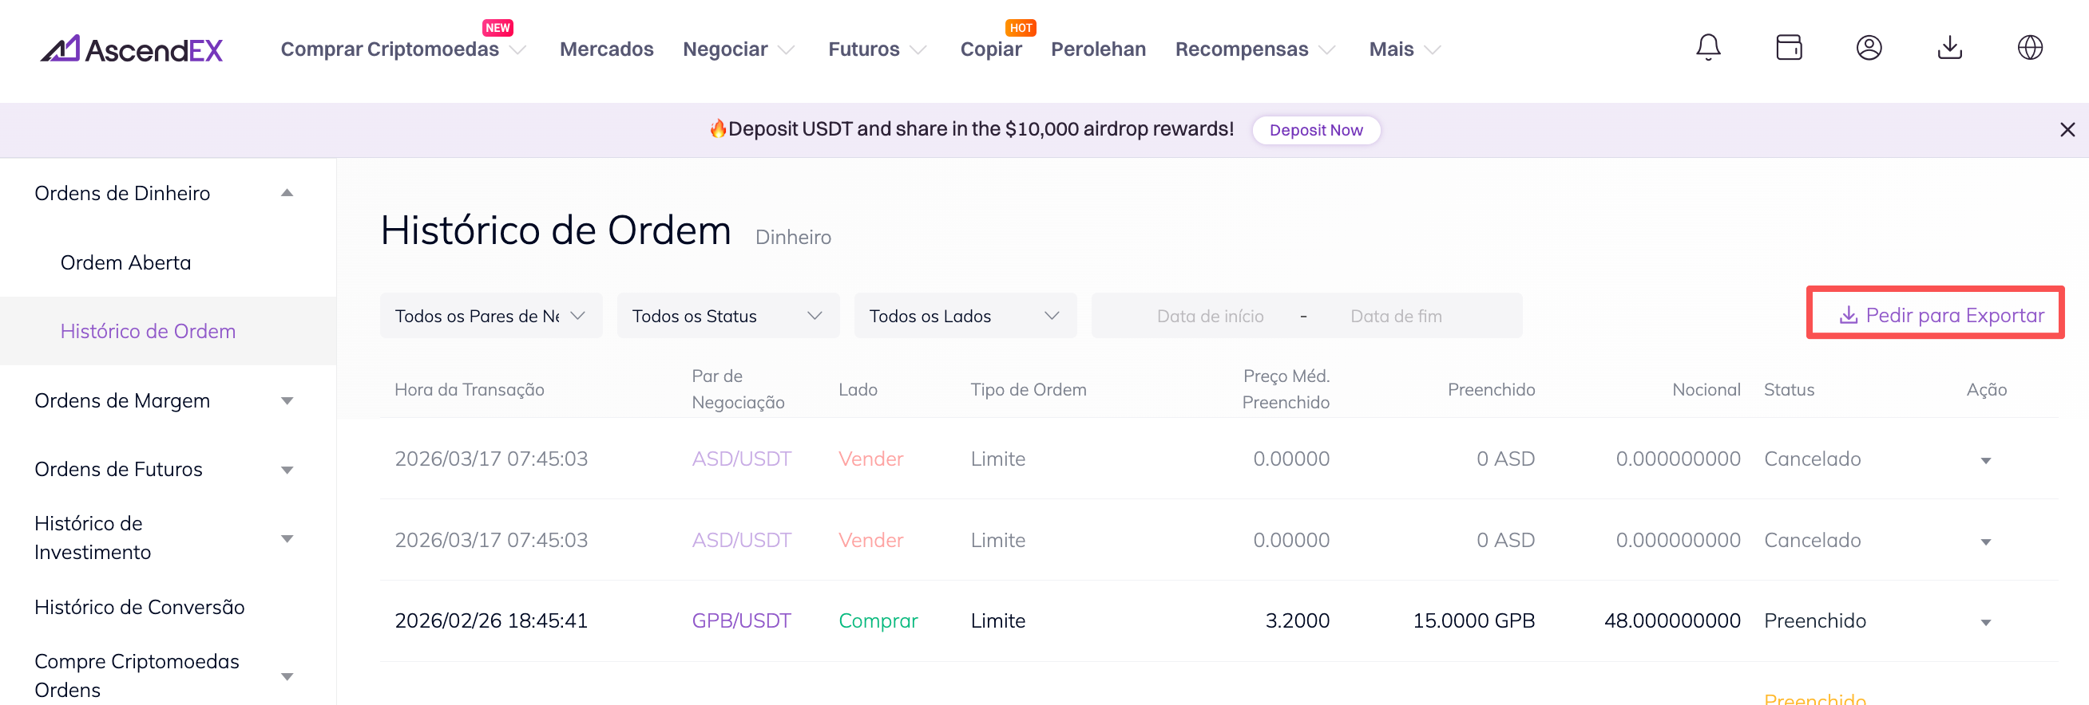Image resolution: width=2089 pixels, height=705 pixels.
Task: Click the download app icon
Action: click(1948, 48)
